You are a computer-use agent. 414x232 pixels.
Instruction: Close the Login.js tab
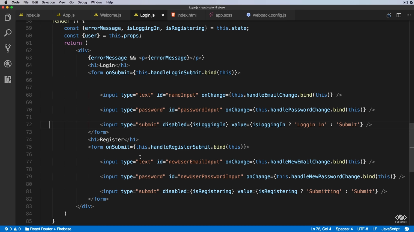coord(163,15)
